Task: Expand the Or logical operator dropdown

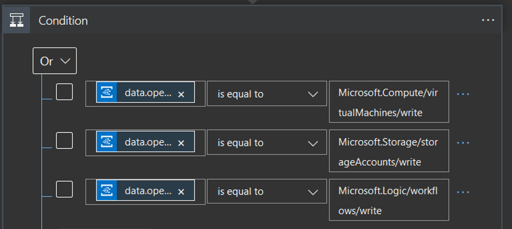Action: [55, 61]
